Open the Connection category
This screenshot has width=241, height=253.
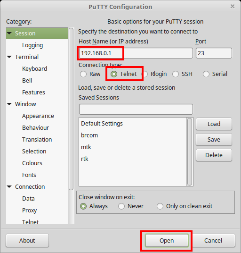click(30, 187)
